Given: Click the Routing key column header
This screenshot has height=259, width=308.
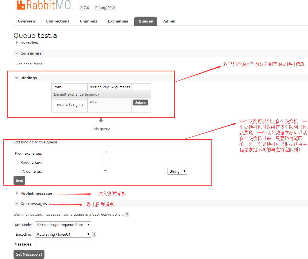Looking at the screenshot, I should [99, 87].
